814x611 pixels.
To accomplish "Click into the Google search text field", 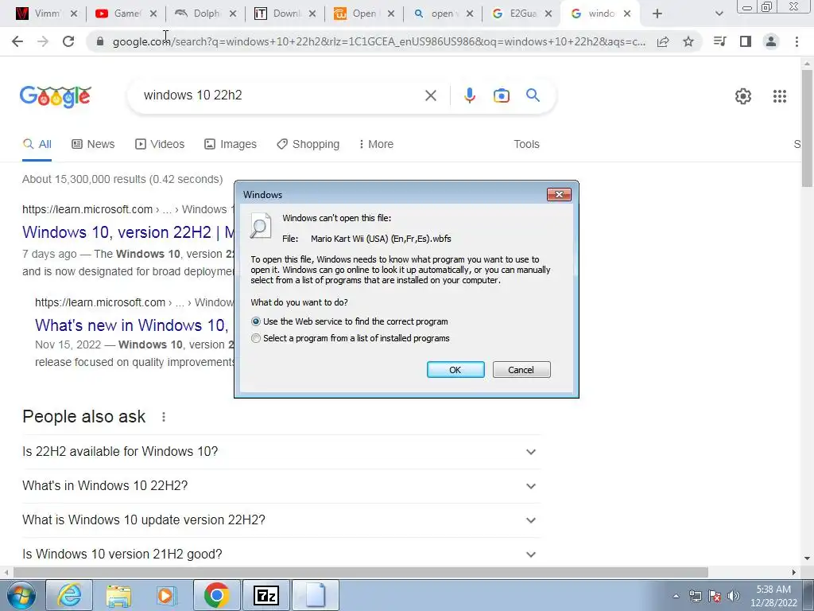I will [281, 95].
